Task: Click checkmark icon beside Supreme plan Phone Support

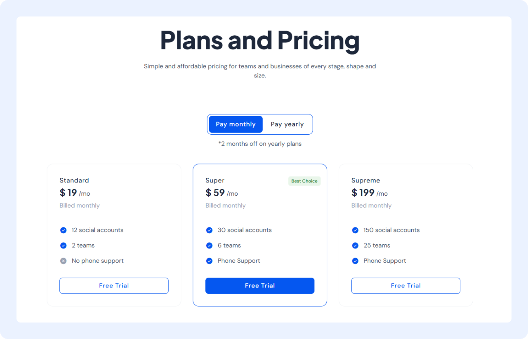Action: point(355,261)
